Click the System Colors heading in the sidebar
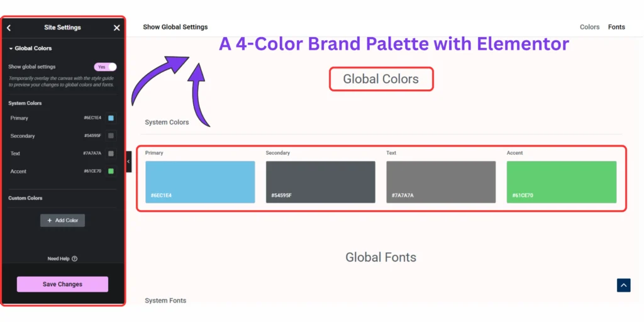644x322 pixels. (25, 103)
